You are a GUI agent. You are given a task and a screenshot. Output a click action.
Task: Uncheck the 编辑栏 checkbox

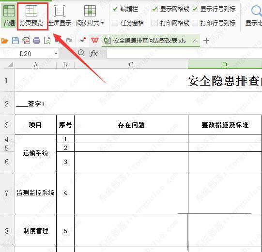tap(115, 9)
